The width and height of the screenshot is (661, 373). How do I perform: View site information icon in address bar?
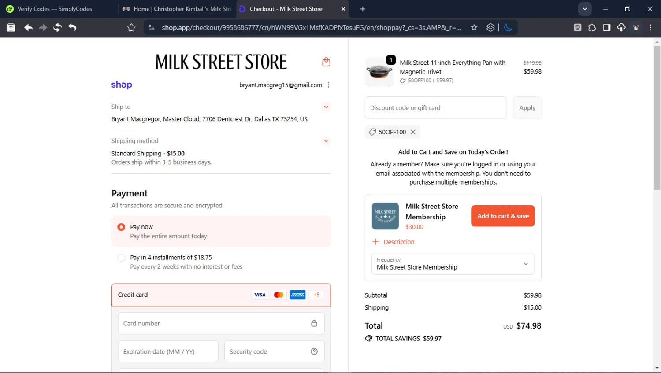151,27
